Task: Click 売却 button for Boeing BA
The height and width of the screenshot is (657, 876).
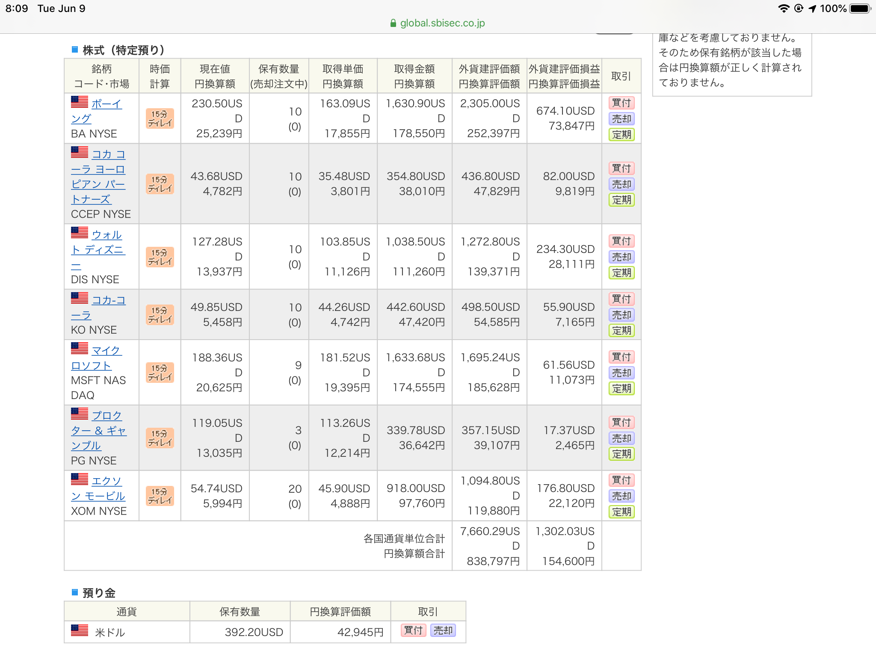Action: (x=621, y=119)
